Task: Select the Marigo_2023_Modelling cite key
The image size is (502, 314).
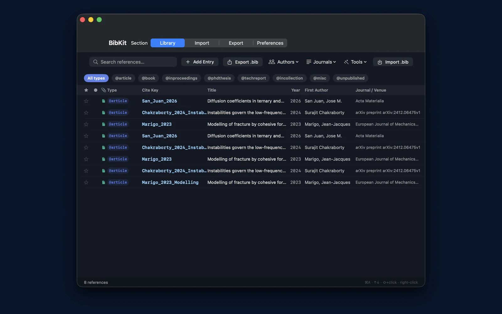Action: (170, 182)
